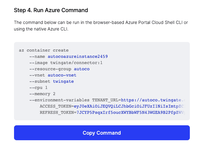Screen dimensions: 202x148
Task: Click the autoco resource-group value
Action: tap(82, 69)
